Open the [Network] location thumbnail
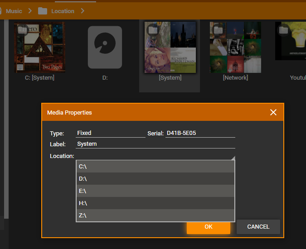Screen dimensions: 306x249 [235, 47]
